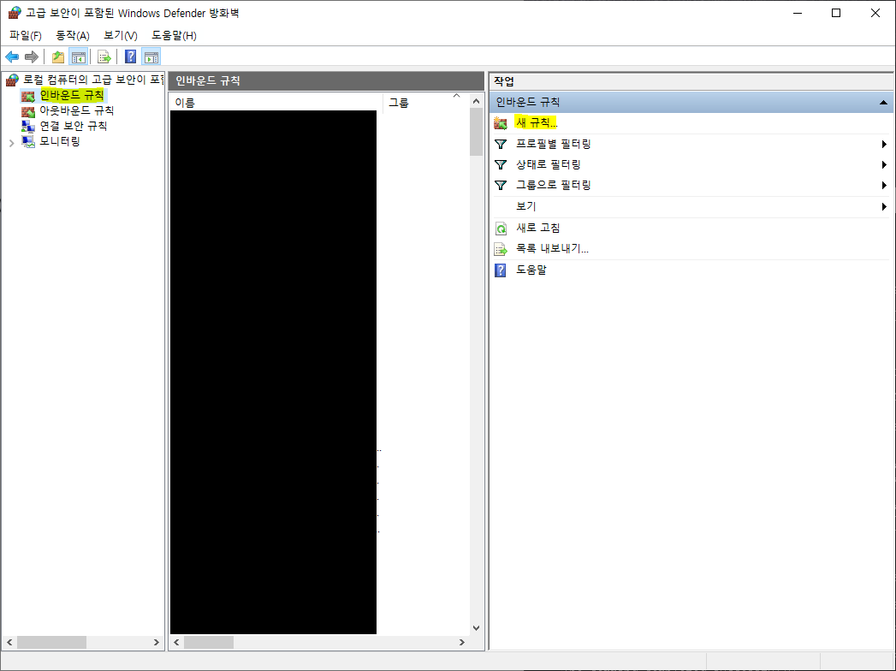
Task: Click 새 규칙... to create a rule
Action: [x=536, y=122]
